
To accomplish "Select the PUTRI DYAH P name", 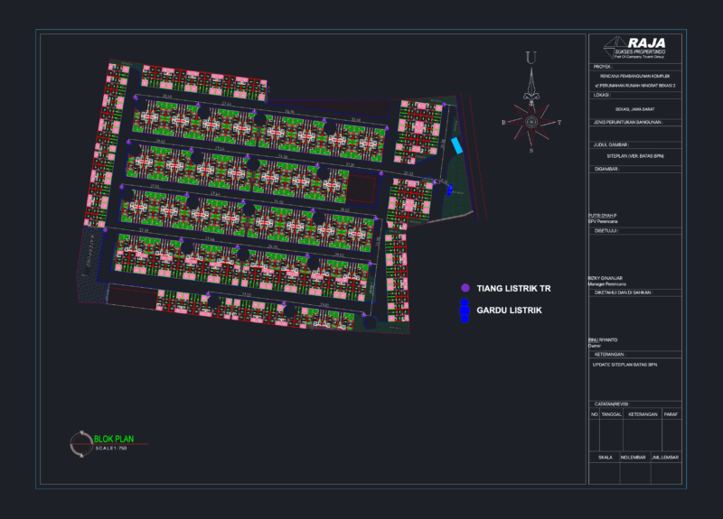I will point(602,216).
